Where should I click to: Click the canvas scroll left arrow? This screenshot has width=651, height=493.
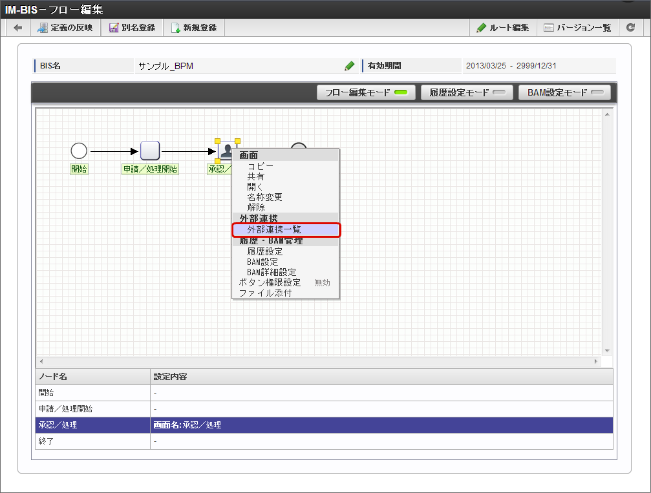pyautogui.click(x=41, y=361)
